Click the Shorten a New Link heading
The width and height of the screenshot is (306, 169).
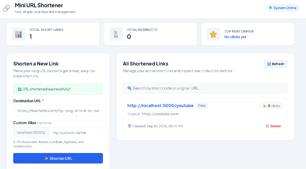point(36,64)
